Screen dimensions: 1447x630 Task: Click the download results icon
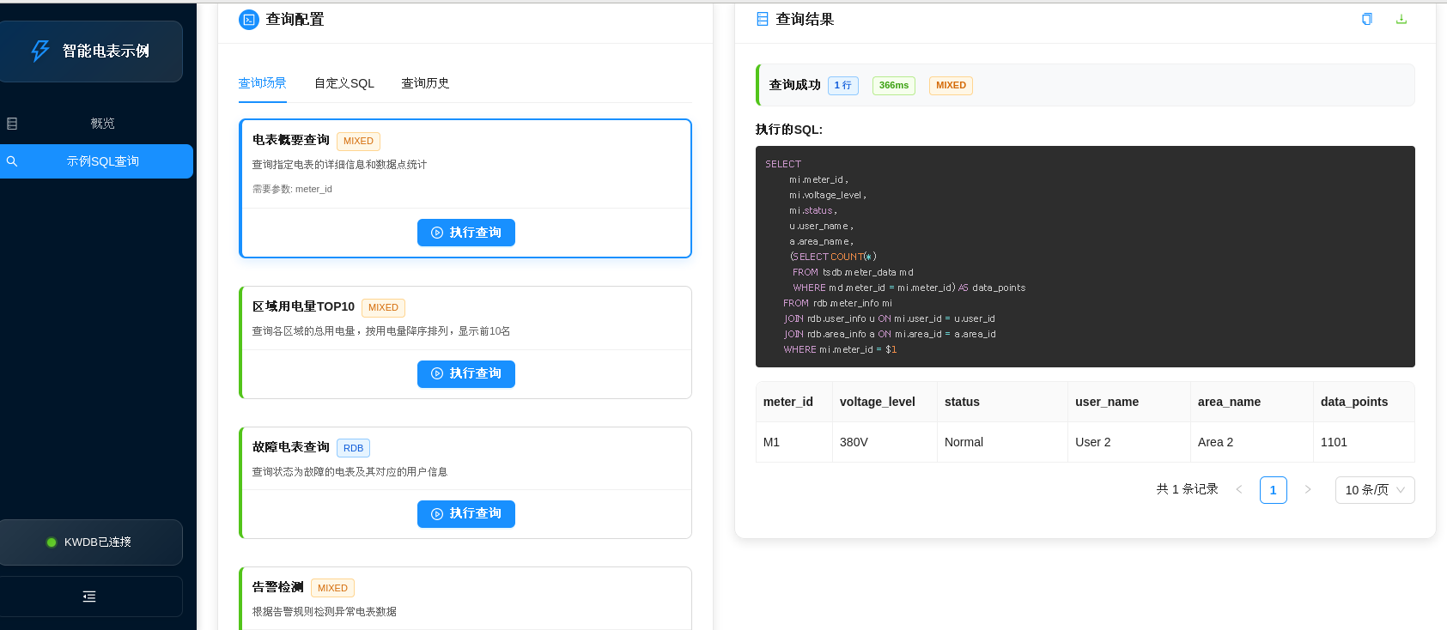tap(1401, 19)
